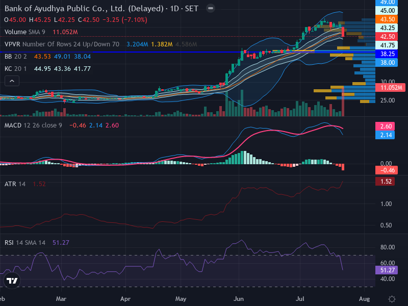408x306 pixels.
Task: Select the Bank of Ayudhya symbol title
Action: point(84,9)
